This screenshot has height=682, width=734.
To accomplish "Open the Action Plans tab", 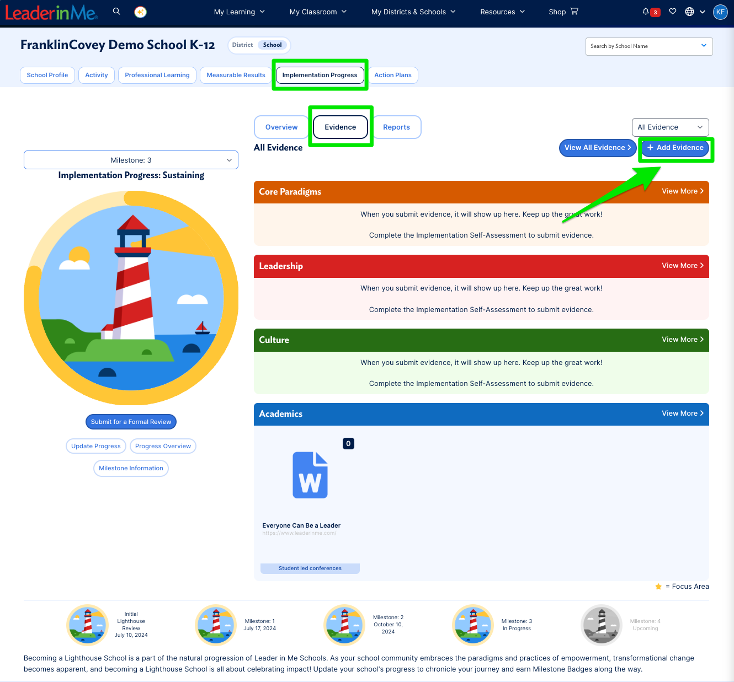I will 393,75.
